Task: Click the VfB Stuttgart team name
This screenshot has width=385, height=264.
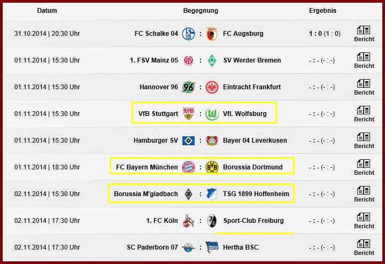Action: [158, 114]
